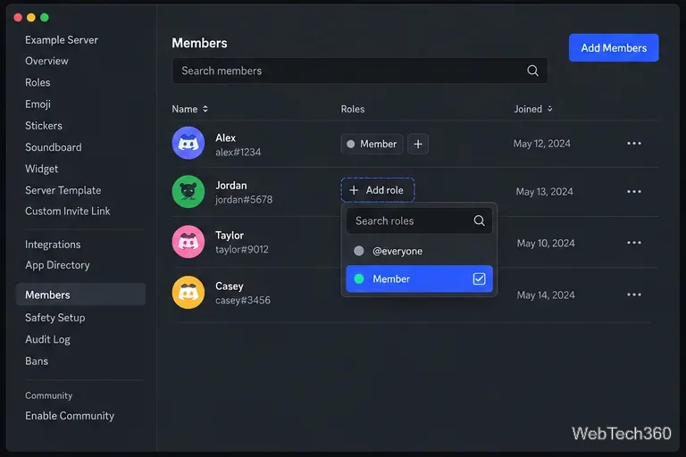Click Enable Community in the sidebar

tap(70, 415)
